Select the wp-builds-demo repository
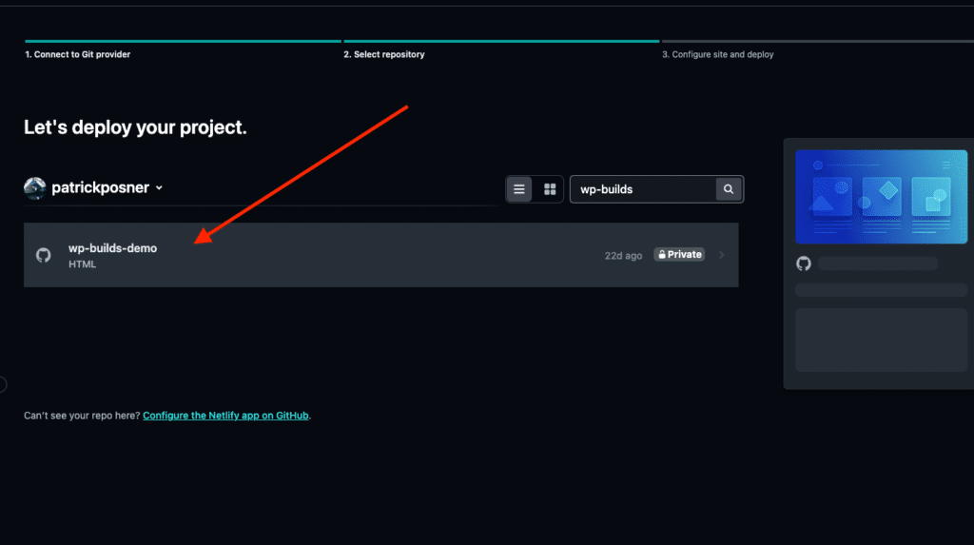The height and width of the screenshot is (545, 974). (380, 255)
